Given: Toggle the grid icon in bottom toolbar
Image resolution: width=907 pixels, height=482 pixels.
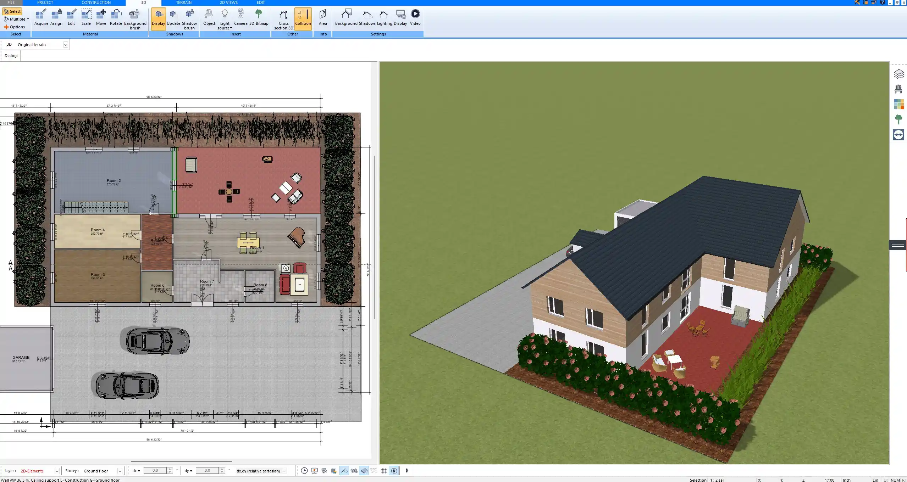Looking at the screenshot, I should [x=384, y=471].
